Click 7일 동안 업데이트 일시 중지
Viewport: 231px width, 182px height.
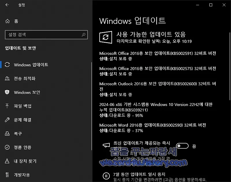pos(139,174)
